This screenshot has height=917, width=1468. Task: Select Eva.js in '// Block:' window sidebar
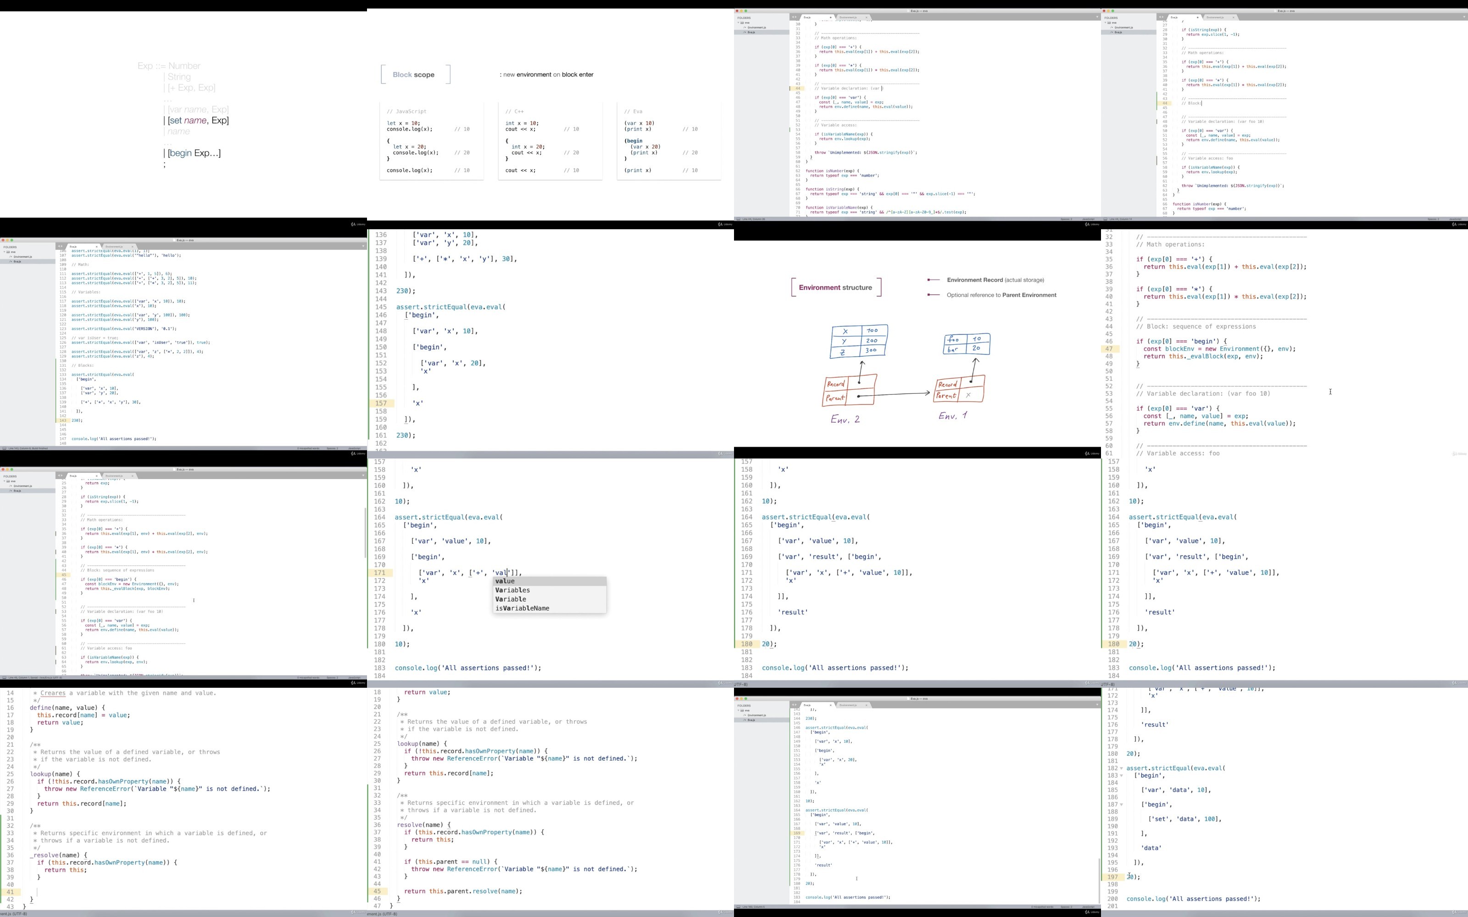pos(1118,32)
